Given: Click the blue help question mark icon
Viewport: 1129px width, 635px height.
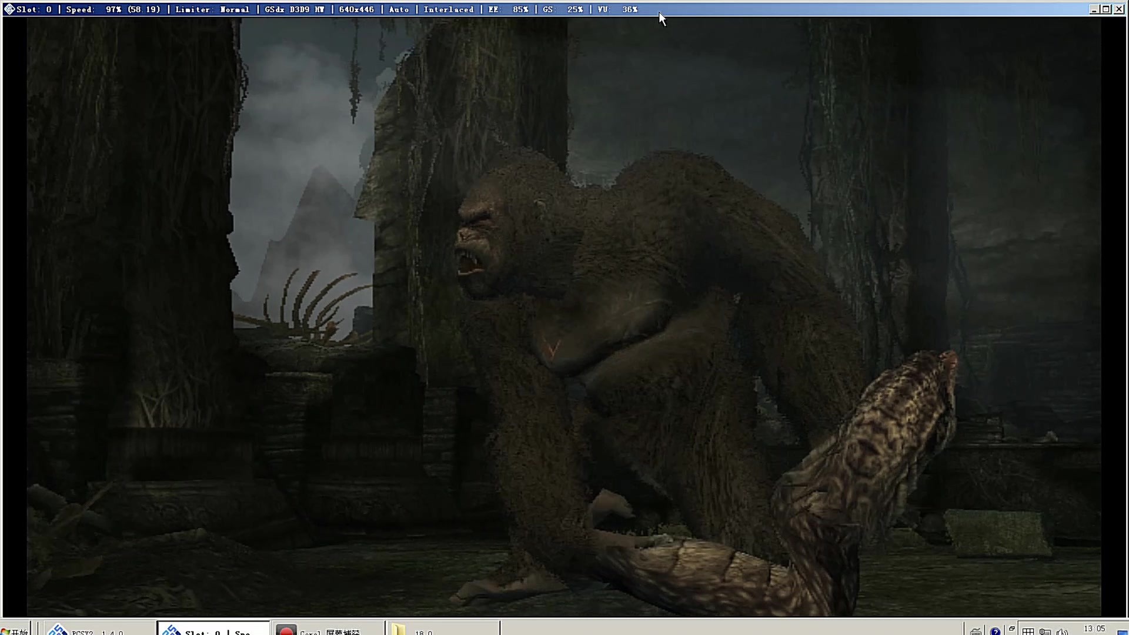Looking at the screenshot, I should 995,631.
